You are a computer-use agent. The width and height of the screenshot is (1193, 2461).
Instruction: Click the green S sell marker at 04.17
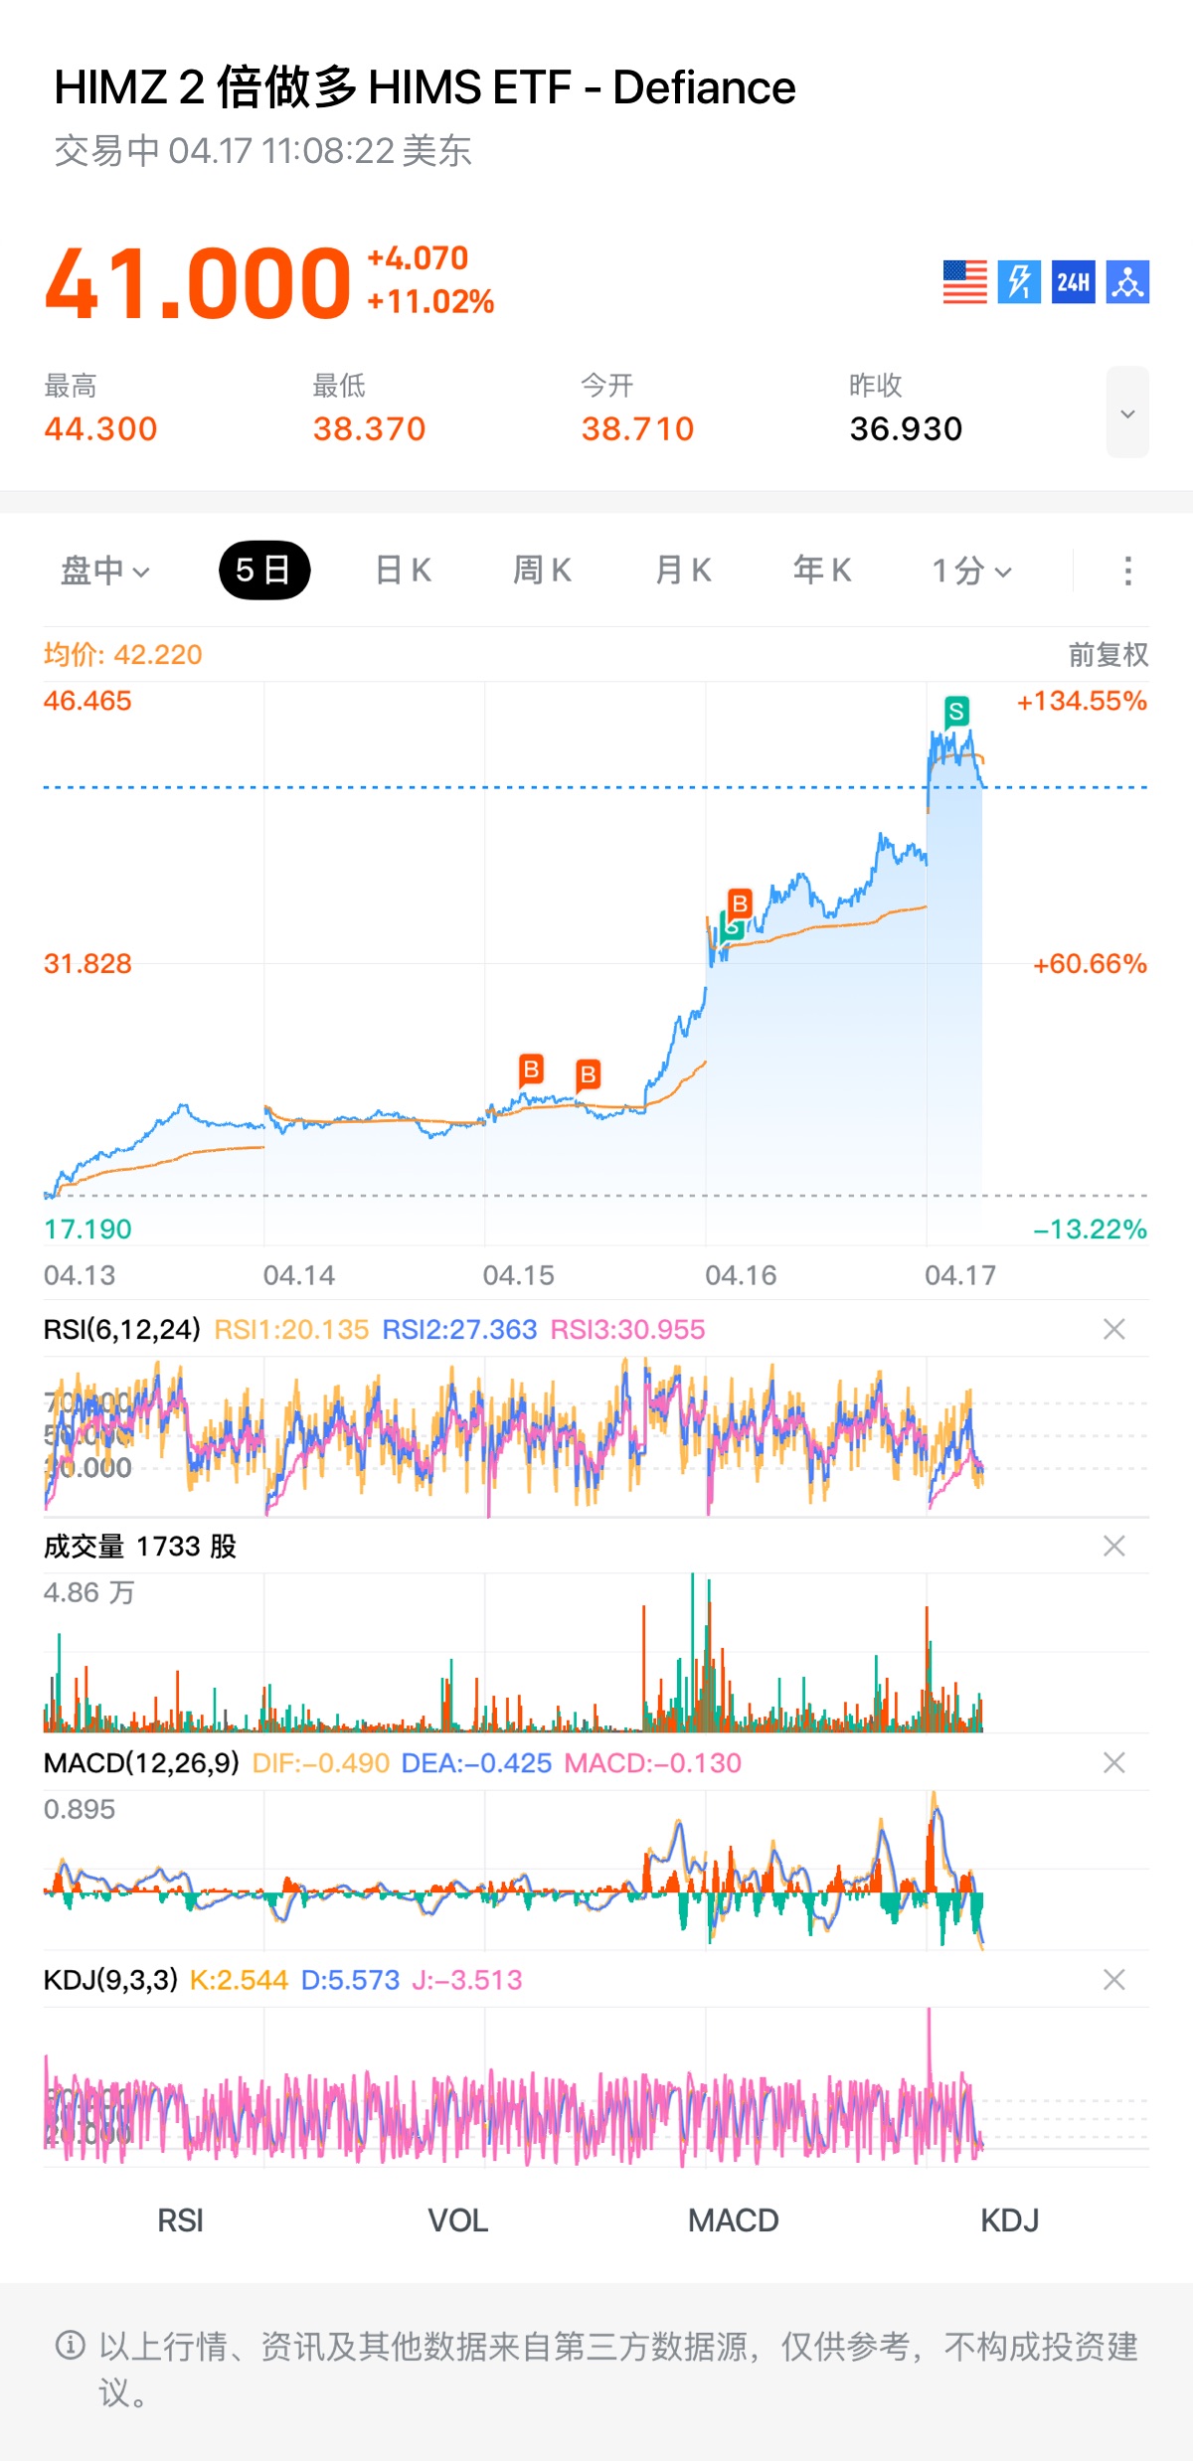coord(956,712)
